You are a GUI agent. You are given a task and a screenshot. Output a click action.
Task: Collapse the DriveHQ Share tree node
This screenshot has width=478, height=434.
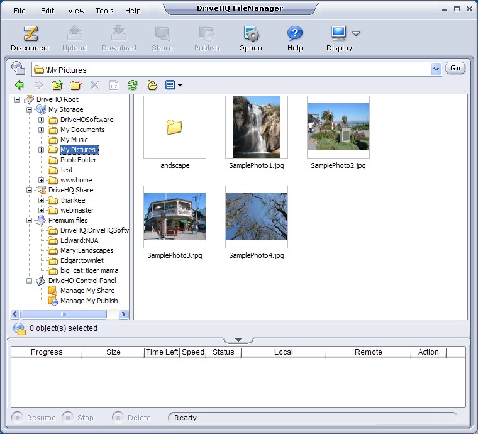point(30,190)
